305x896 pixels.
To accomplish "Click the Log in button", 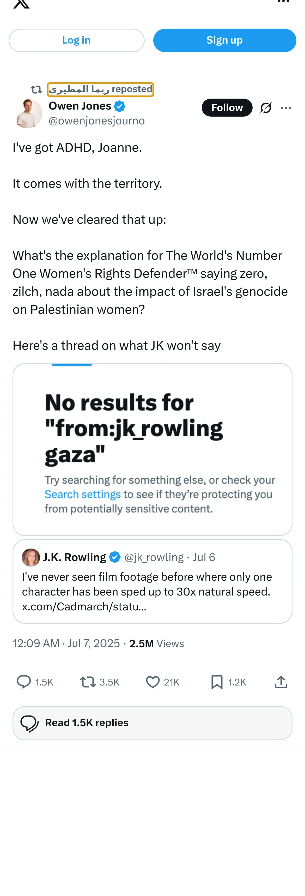I will pyautogui.click(x=76, y=40).
